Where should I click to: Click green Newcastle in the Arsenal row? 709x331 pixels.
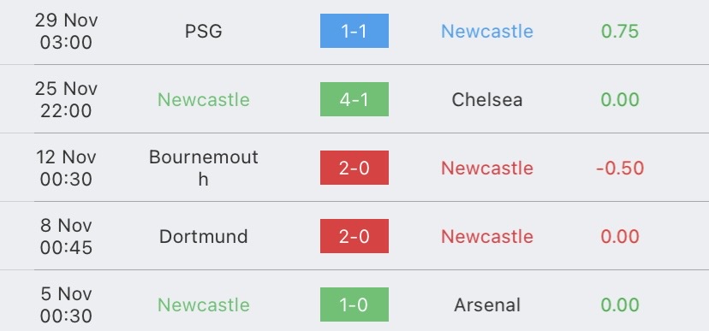pyautogui.click(x=204, y=304)
